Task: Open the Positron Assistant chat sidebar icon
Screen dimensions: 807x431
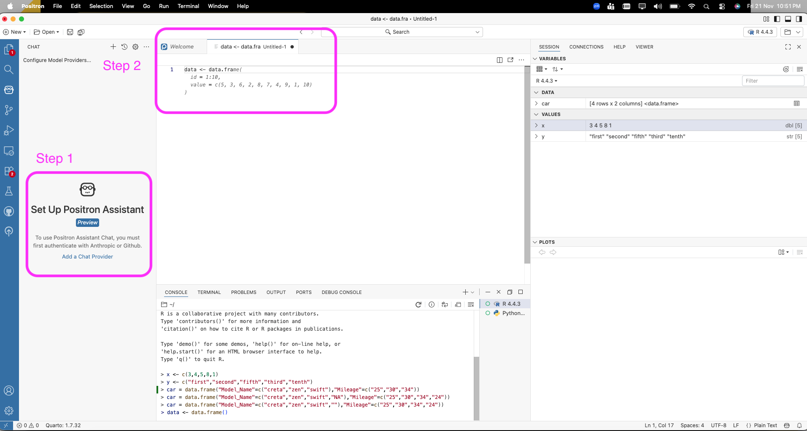Action: [x=9, y=90]
